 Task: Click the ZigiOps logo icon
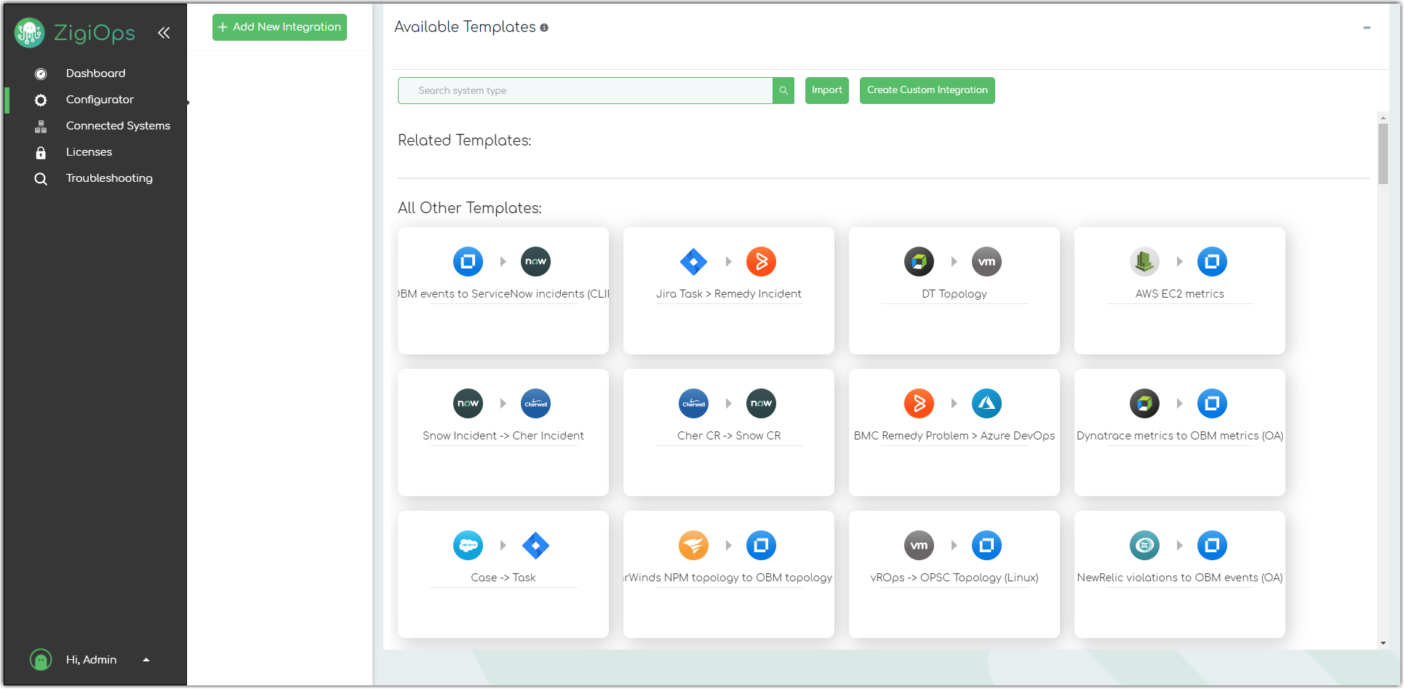tap(30, 33)
